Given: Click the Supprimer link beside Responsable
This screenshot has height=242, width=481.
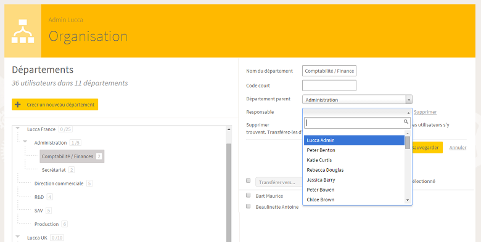Looking at the screenshot, I should pyautogui.click(x=425, y=112).
